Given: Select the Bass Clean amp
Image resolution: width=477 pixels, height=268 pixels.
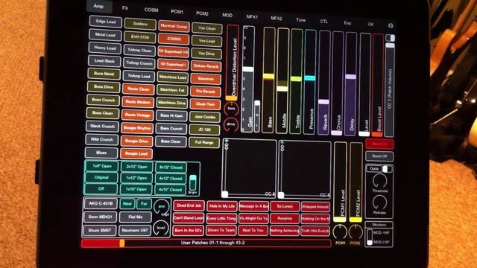Looking at the screenshot, I should click(x=171, y=141).
